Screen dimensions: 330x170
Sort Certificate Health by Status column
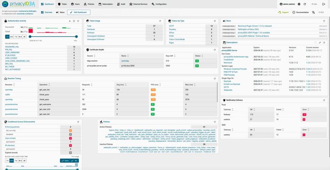199,56
